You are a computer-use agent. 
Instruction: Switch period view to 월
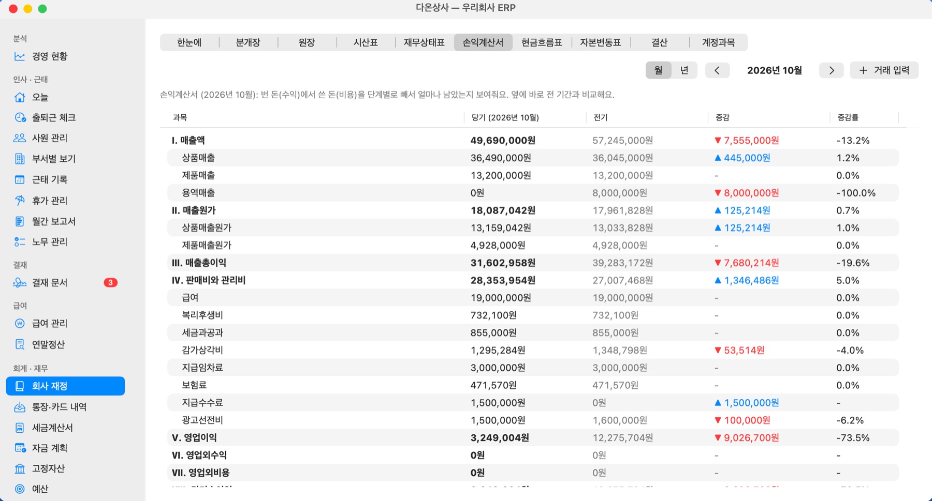(658, 70)
